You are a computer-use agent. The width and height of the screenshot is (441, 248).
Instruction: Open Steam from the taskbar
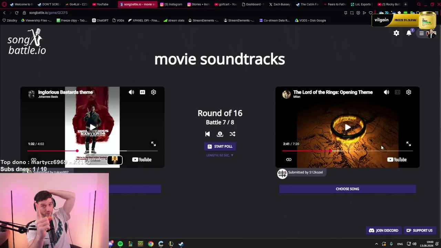pos(181,244)
